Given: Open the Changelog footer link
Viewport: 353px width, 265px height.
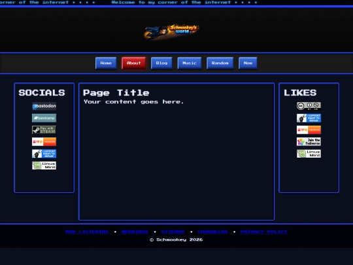Looking at the screenshot, I should click(212, 232).
